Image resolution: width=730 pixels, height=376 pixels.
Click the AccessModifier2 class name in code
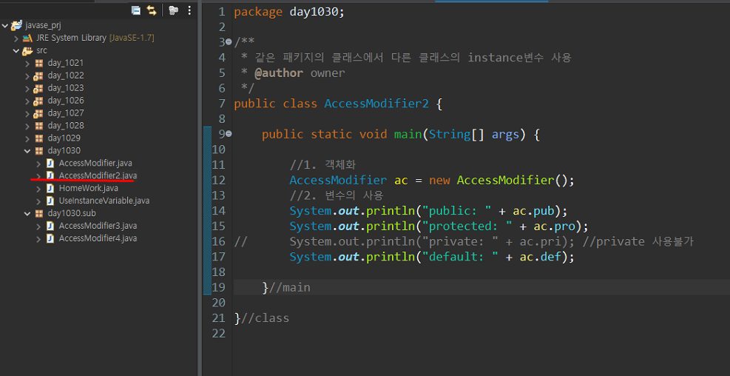coord(376,104)
